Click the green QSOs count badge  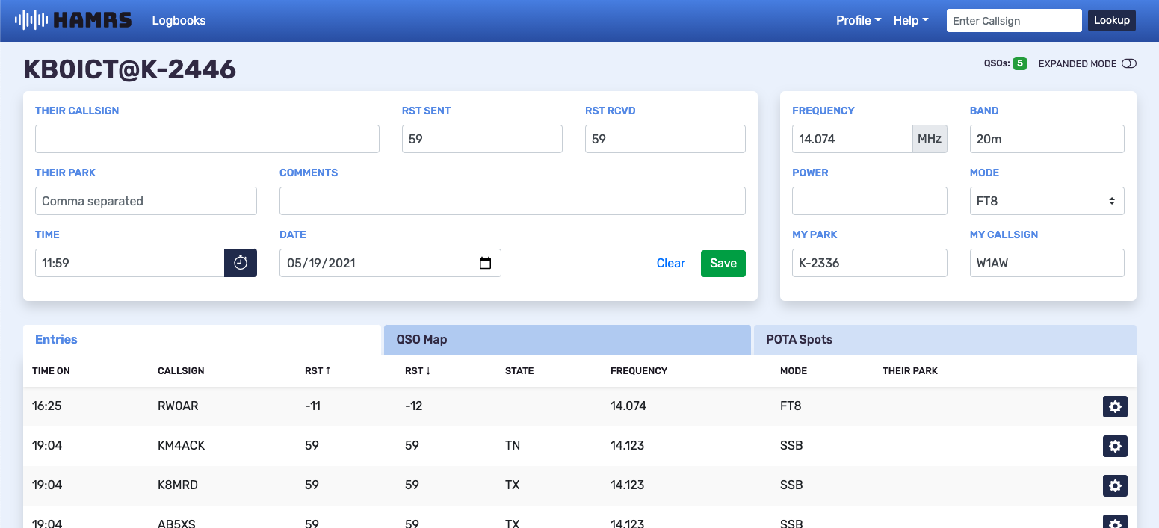[x=1019, y=63]
